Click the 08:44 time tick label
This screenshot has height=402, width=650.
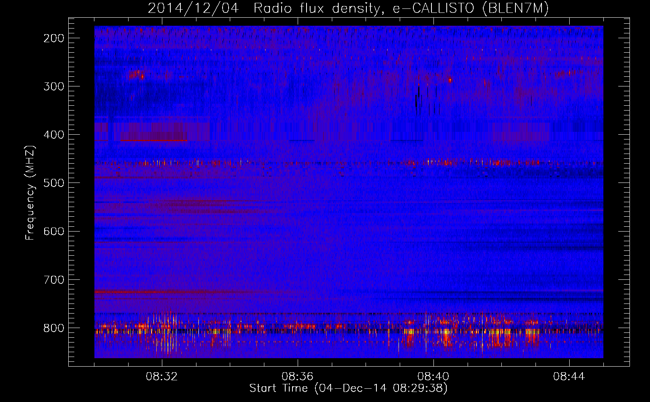click(569, 377)
